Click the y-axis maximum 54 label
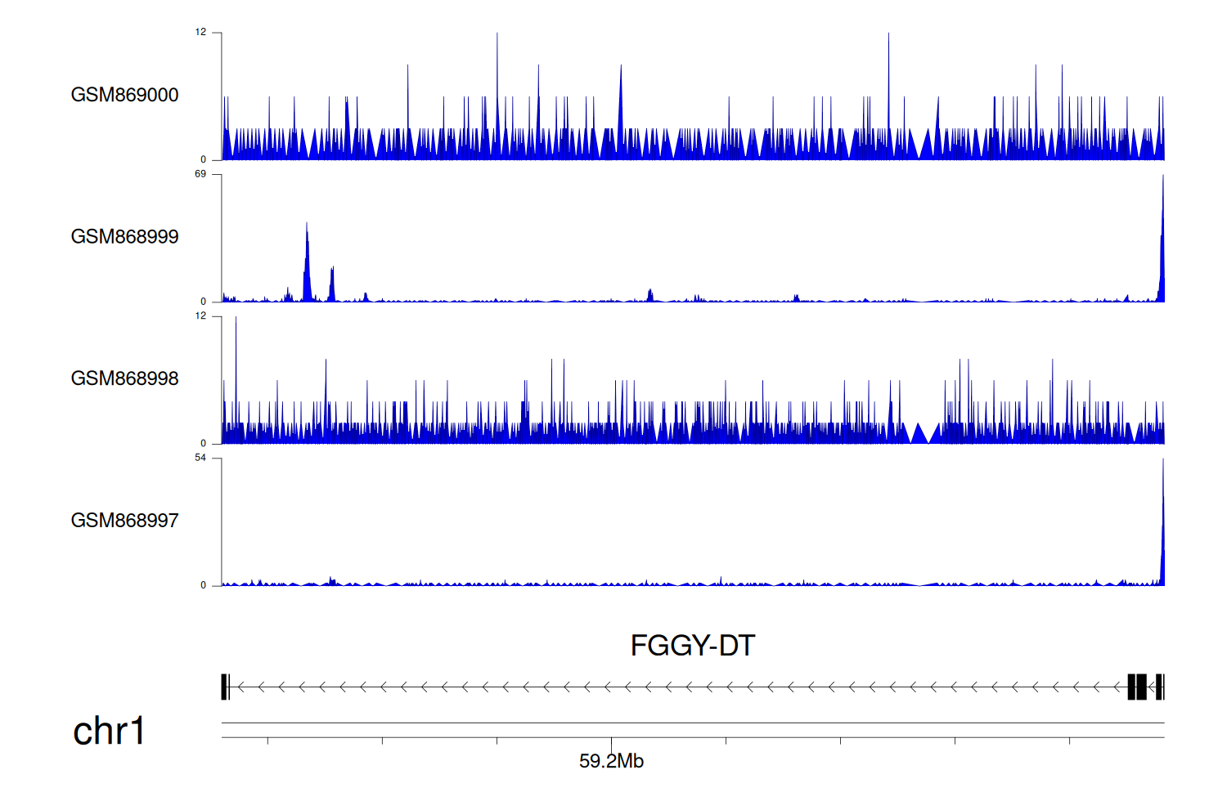The height and width of the screenshot is (801, 1227). pyautogui.click(x=200, y=458)
